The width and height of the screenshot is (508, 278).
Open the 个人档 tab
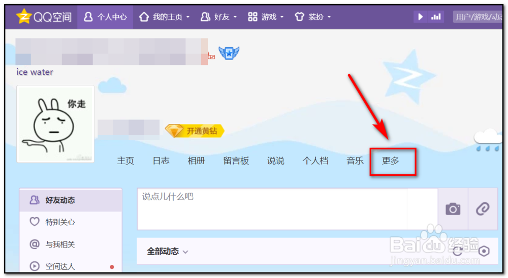click(x=315, y=161)
